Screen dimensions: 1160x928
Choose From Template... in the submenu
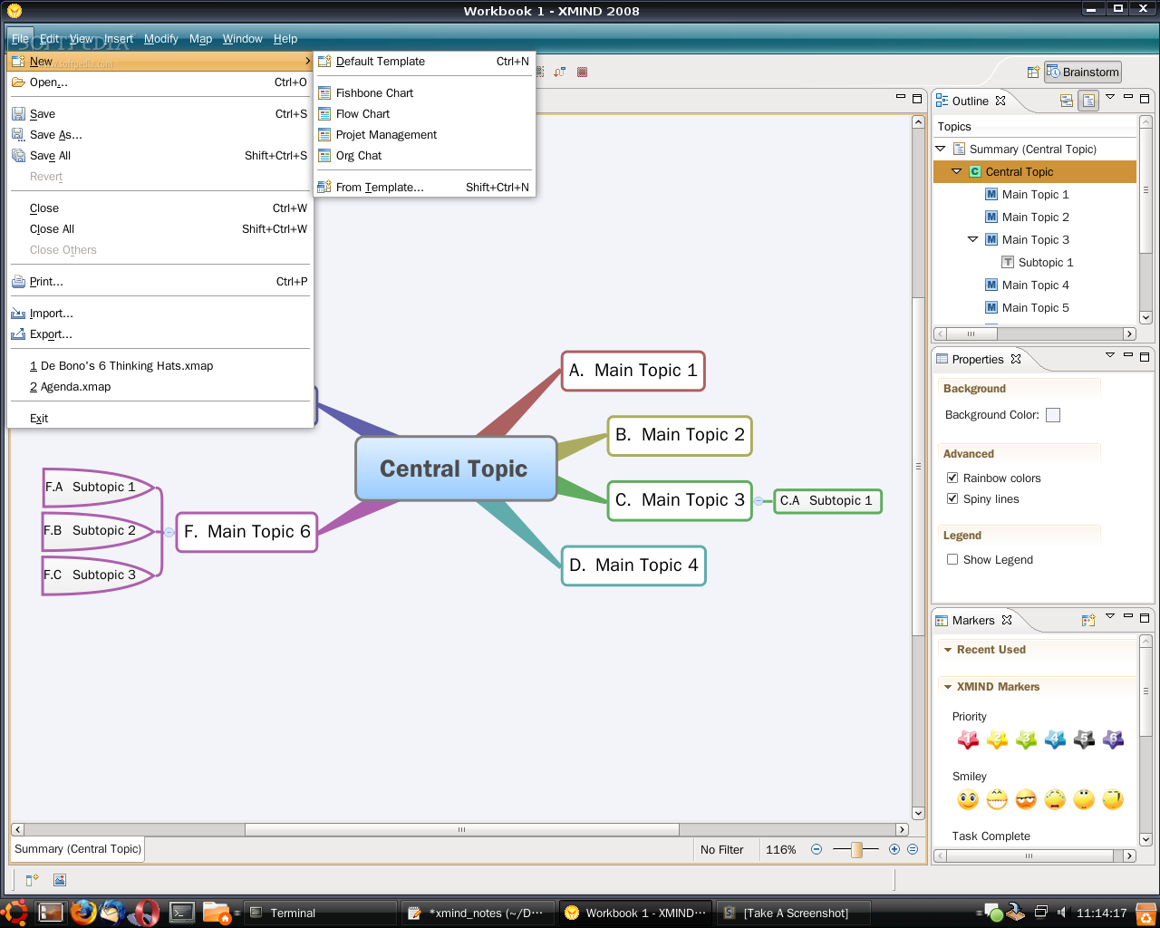click(424, 187)
